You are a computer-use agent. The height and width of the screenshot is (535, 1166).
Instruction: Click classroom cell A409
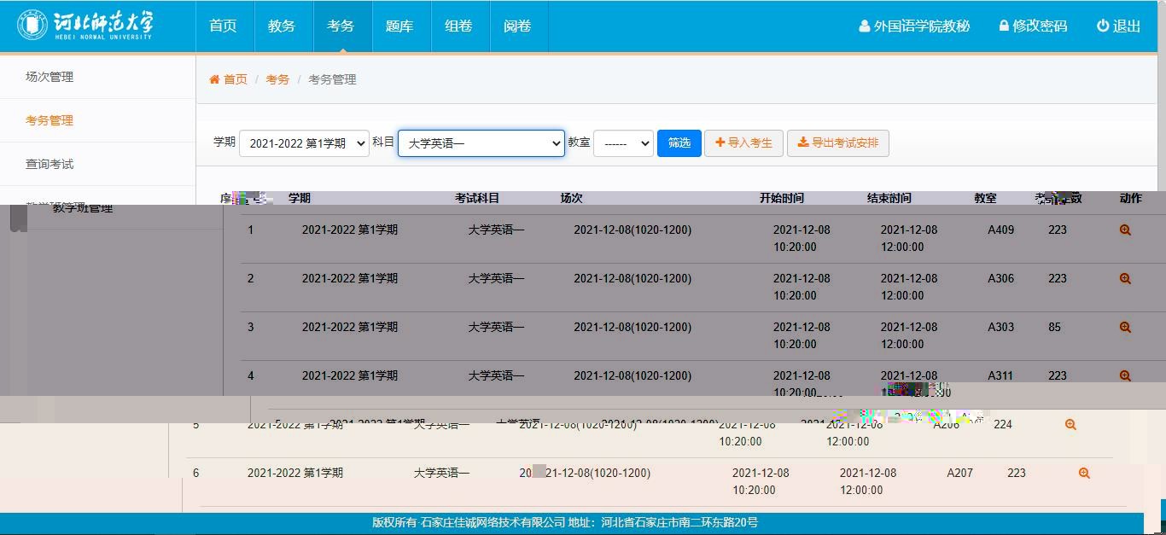(x=1001, y=230)
